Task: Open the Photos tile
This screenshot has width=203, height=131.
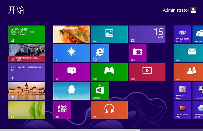Action: point(109,34)
